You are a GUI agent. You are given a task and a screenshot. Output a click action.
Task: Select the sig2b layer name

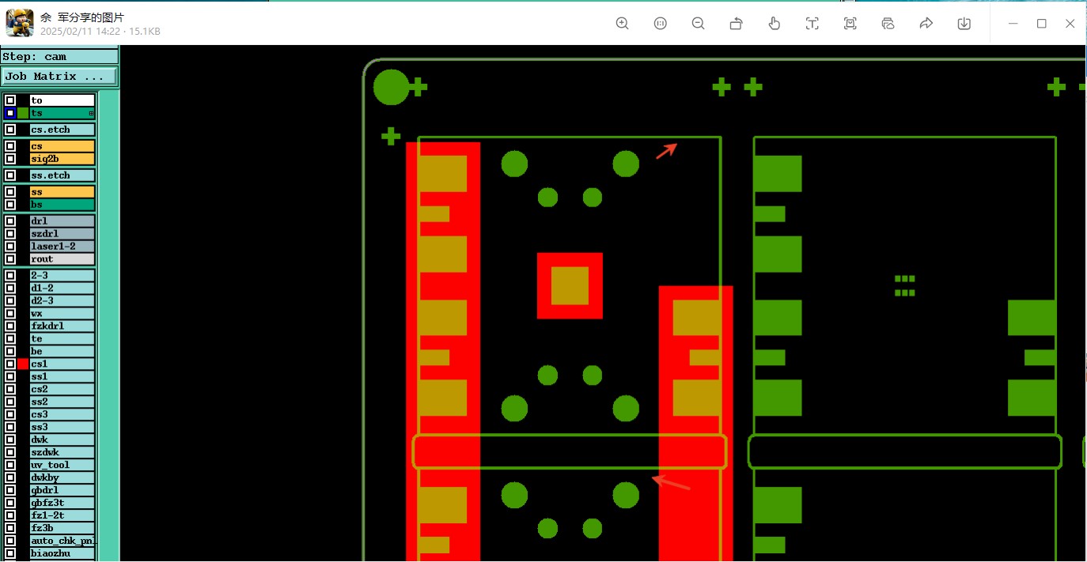click(x=62, y=159)
